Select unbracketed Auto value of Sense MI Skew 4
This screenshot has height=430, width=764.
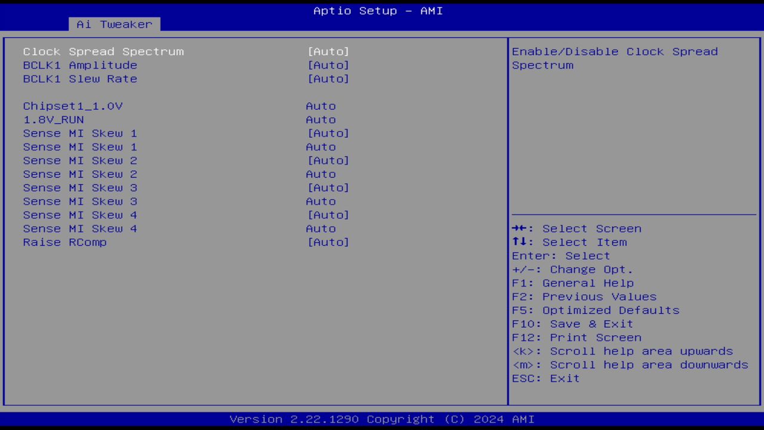click(321, 229)
